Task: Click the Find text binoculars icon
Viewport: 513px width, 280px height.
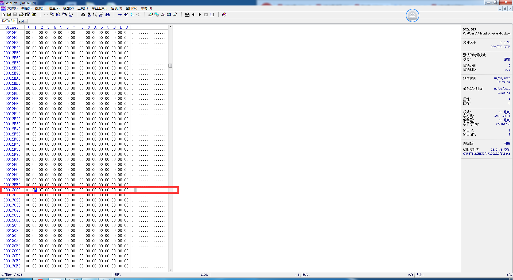Action: pos(83,15)
